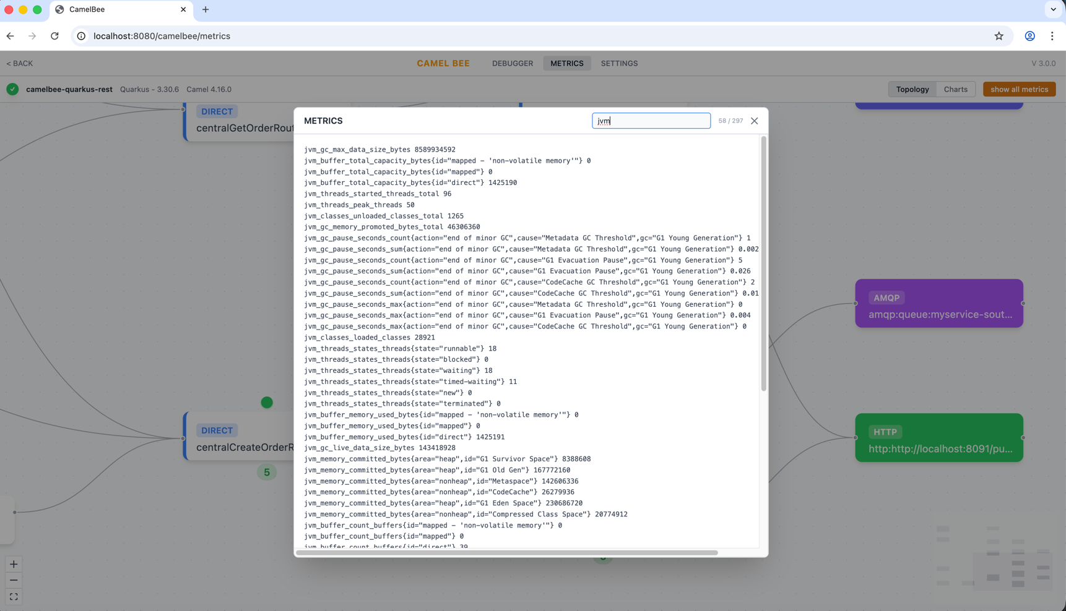
Task: Zoom out of the topology canvas
Action: [13, 579]
